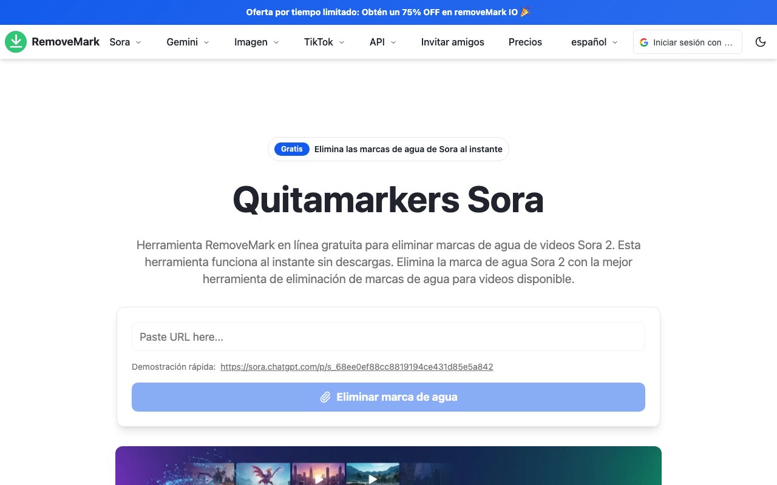The width and height of the screenshot is (777, 485).
Task: Click the Paste URL here input field
Action: (388, 336)
